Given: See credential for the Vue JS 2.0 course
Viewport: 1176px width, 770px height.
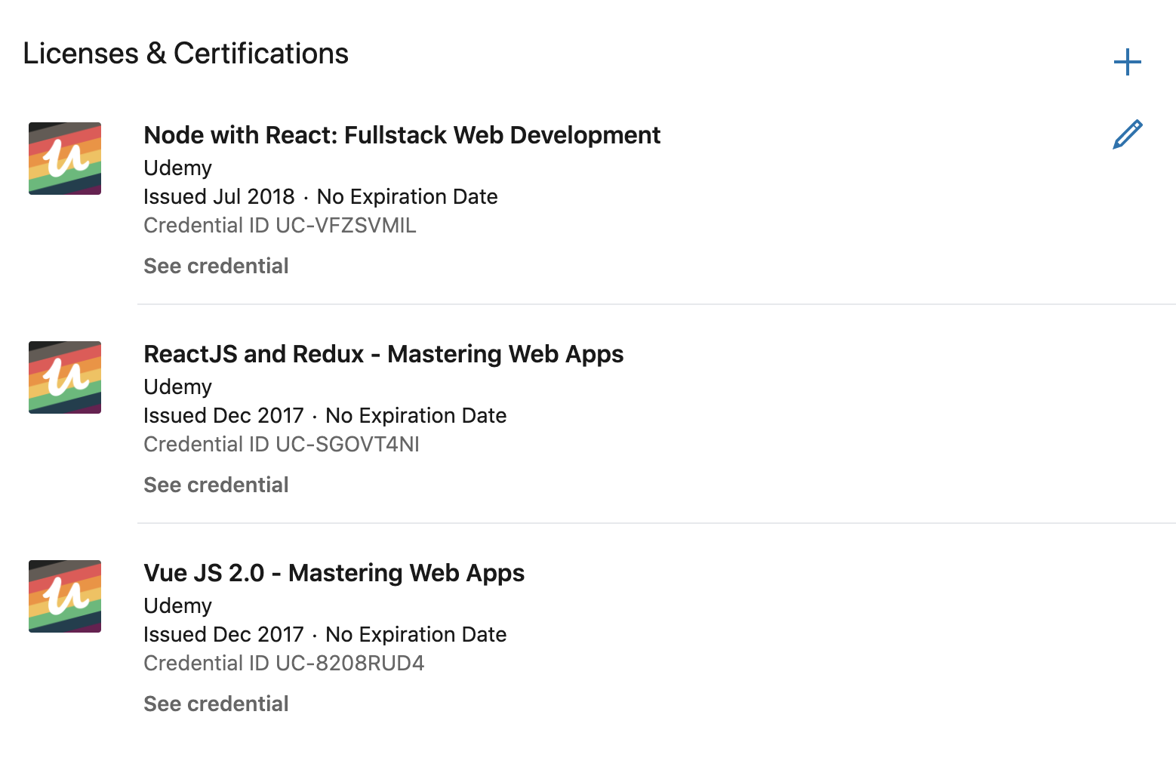Looking at the screenshot, I should 216,704.
